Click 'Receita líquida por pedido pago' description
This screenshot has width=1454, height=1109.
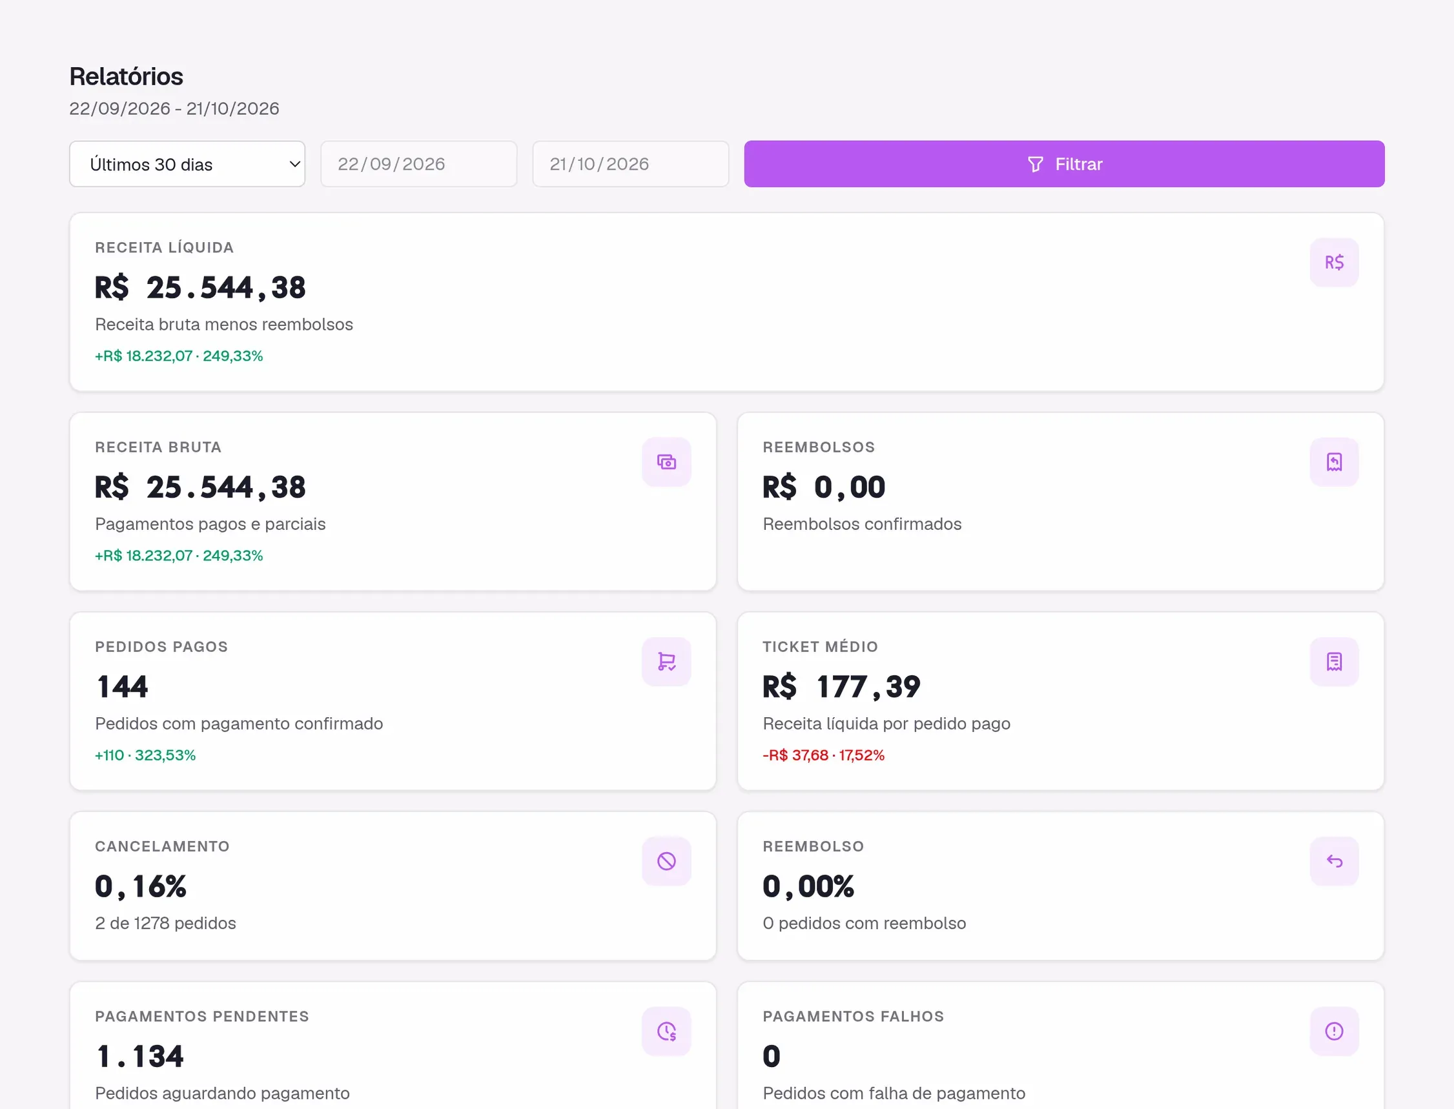click(886, 724)
